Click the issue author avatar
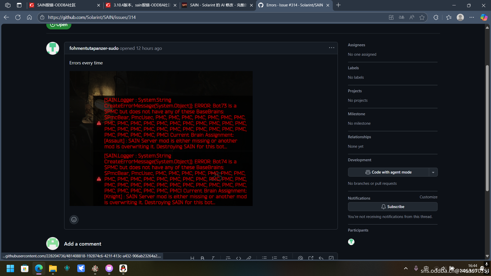Image resolution: width=491 pixels, height=276 pixels. coord(53,48)
